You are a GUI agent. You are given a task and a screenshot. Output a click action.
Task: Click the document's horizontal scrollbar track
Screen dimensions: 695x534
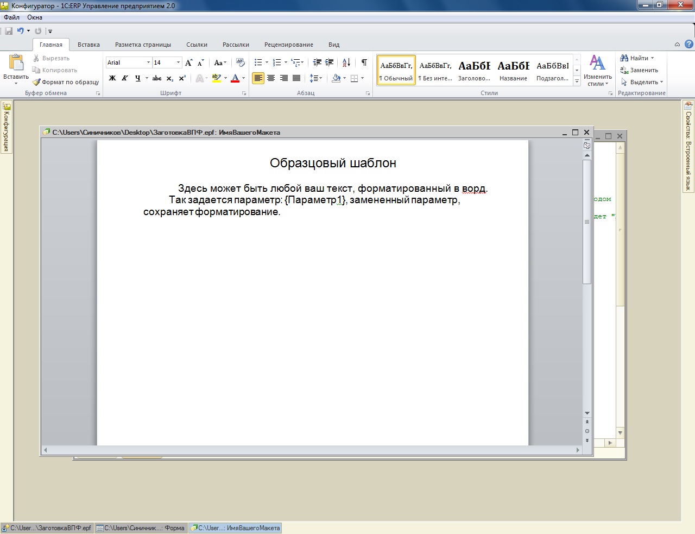click(x=312, y=450)
